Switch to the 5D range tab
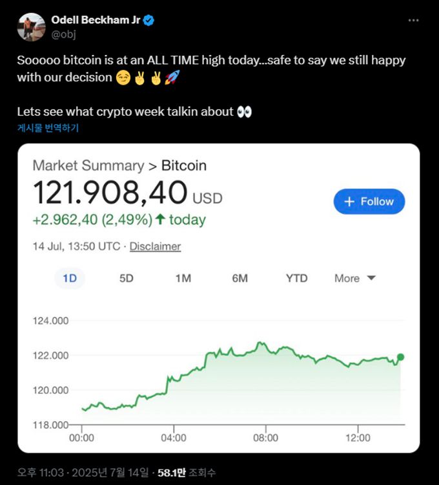 pos(127,278)
